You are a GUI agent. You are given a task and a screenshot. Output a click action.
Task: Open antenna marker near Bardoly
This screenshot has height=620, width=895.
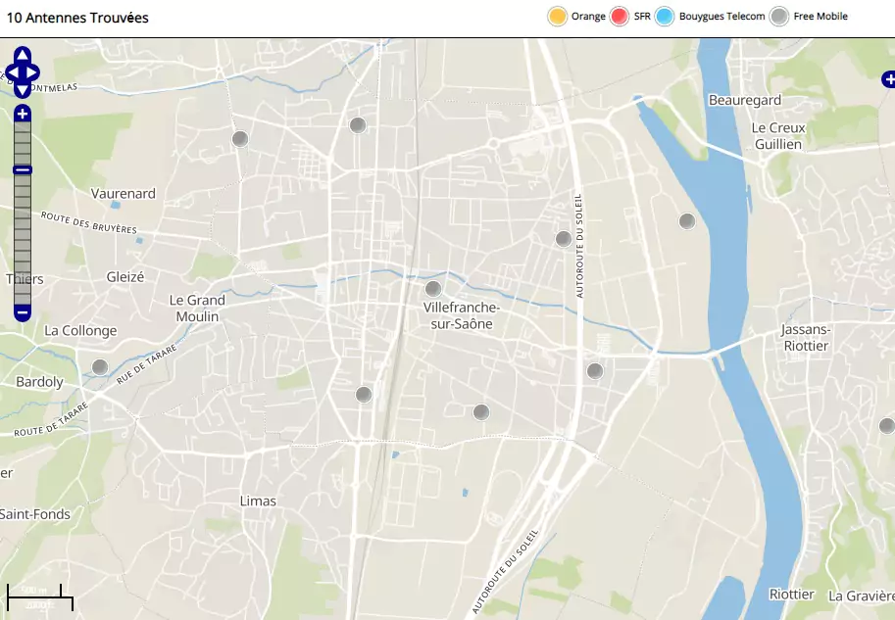click(99, 367)
